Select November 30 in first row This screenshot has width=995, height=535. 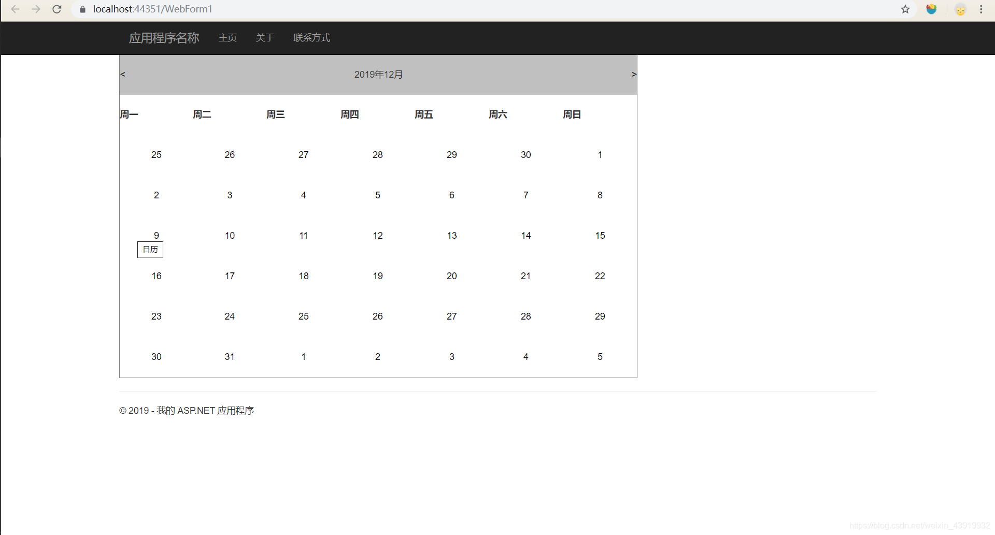pos(526,155)
